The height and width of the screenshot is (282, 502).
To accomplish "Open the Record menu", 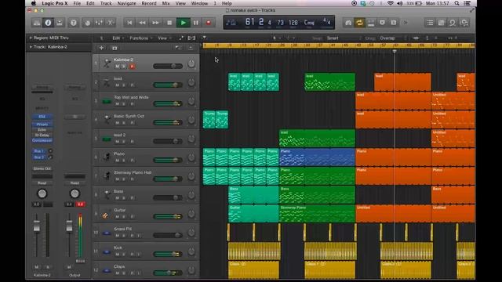I will pyautogui.click(x=149, y=3).
